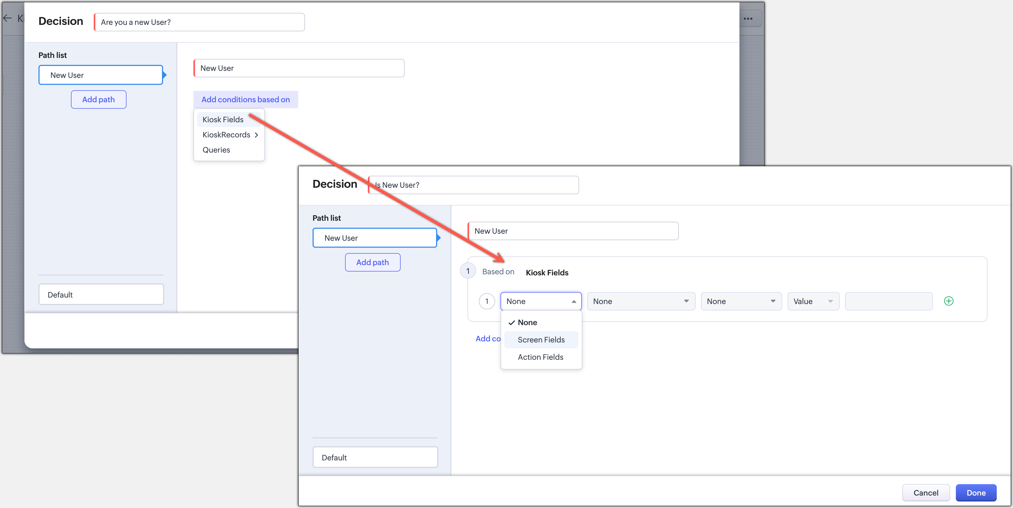Select the Default path in front dialog
The image size is (1013, 508).
375,457
